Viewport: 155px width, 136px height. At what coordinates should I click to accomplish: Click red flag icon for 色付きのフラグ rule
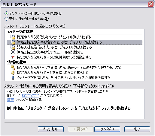click(x=13, y=57)
